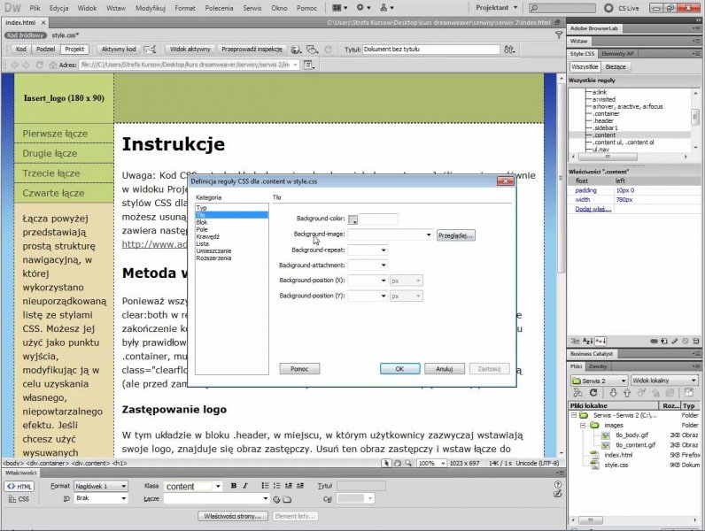Click the Home icon in address bar

click(52, 65)
